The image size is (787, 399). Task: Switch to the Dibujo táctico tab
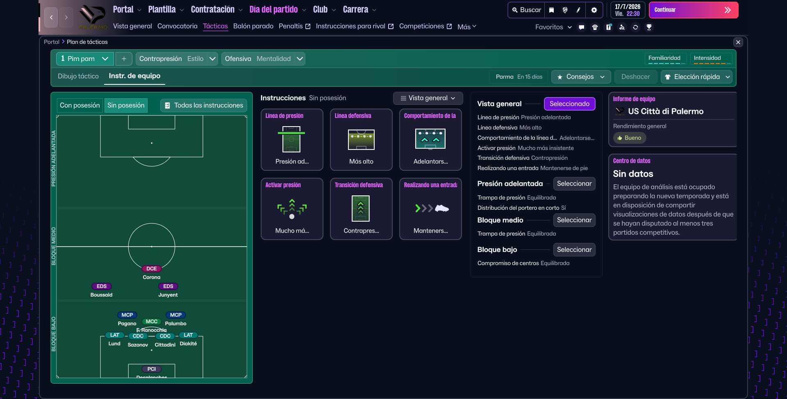point(78,76)
